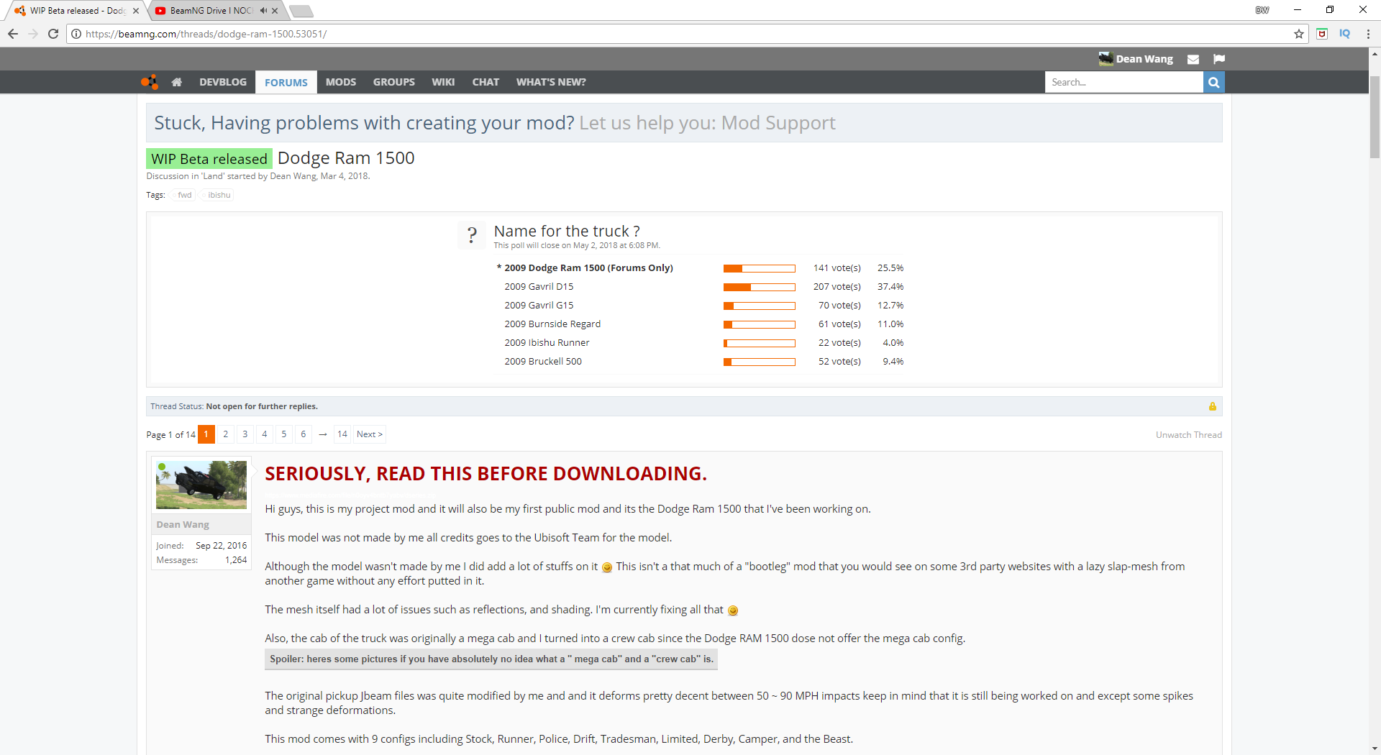Click the pagination arrow between 6 and 14
This screenshot has height=755, width=1381.
[323, 434]
